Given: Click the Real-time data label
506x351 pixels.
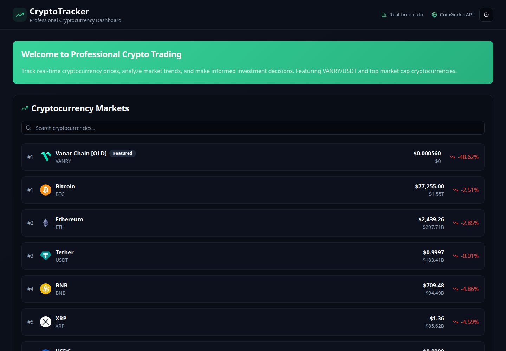Looking at the screenshot, I should tap(406, 15).
